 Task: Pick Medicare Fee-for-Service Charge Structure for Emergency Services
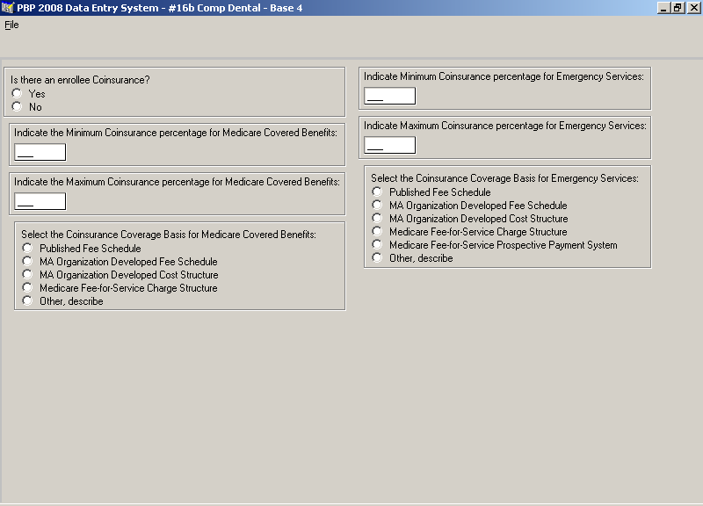377,231
